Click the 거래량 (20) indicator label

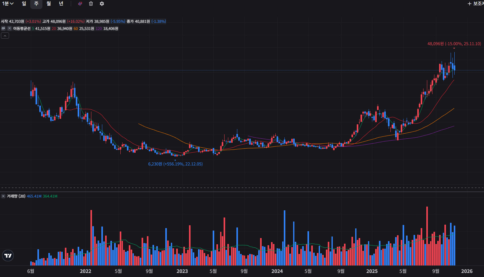coord(16,196)
